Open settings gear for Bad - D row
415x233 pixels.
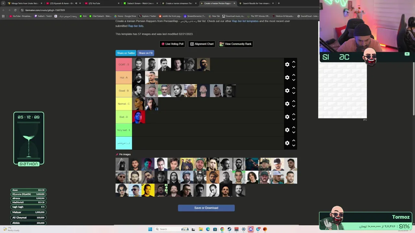287,117
